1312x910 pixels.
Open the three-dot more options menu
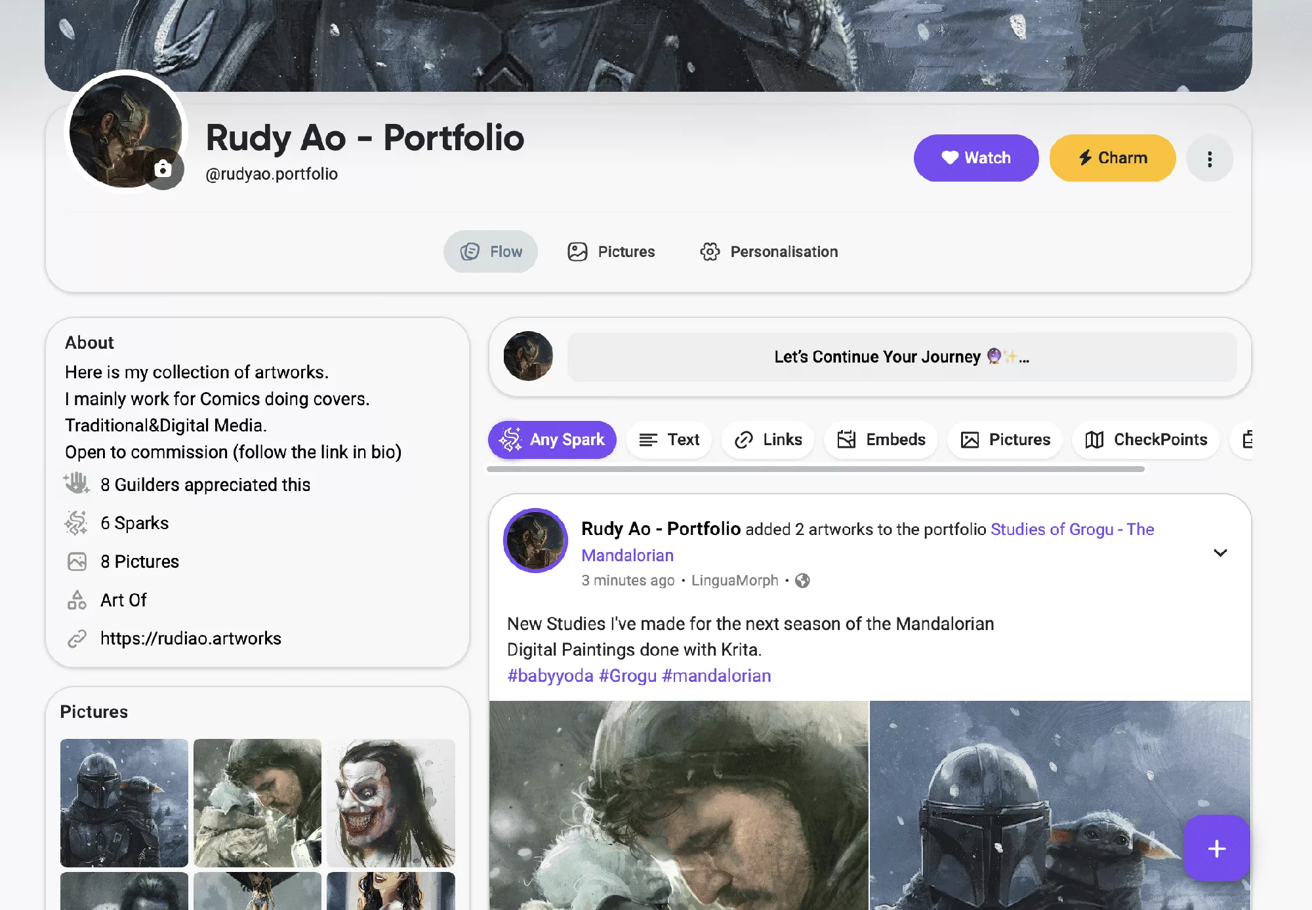click(x=1209, y=159)
